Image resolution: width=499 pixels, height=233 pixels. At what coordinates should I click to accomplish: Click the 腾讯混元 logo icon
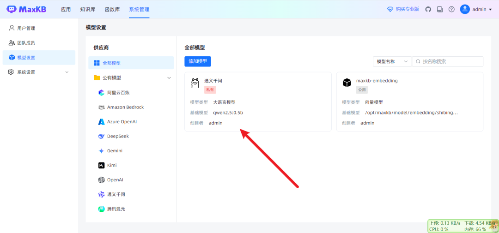pyautogui.click(x=101, y=209)
